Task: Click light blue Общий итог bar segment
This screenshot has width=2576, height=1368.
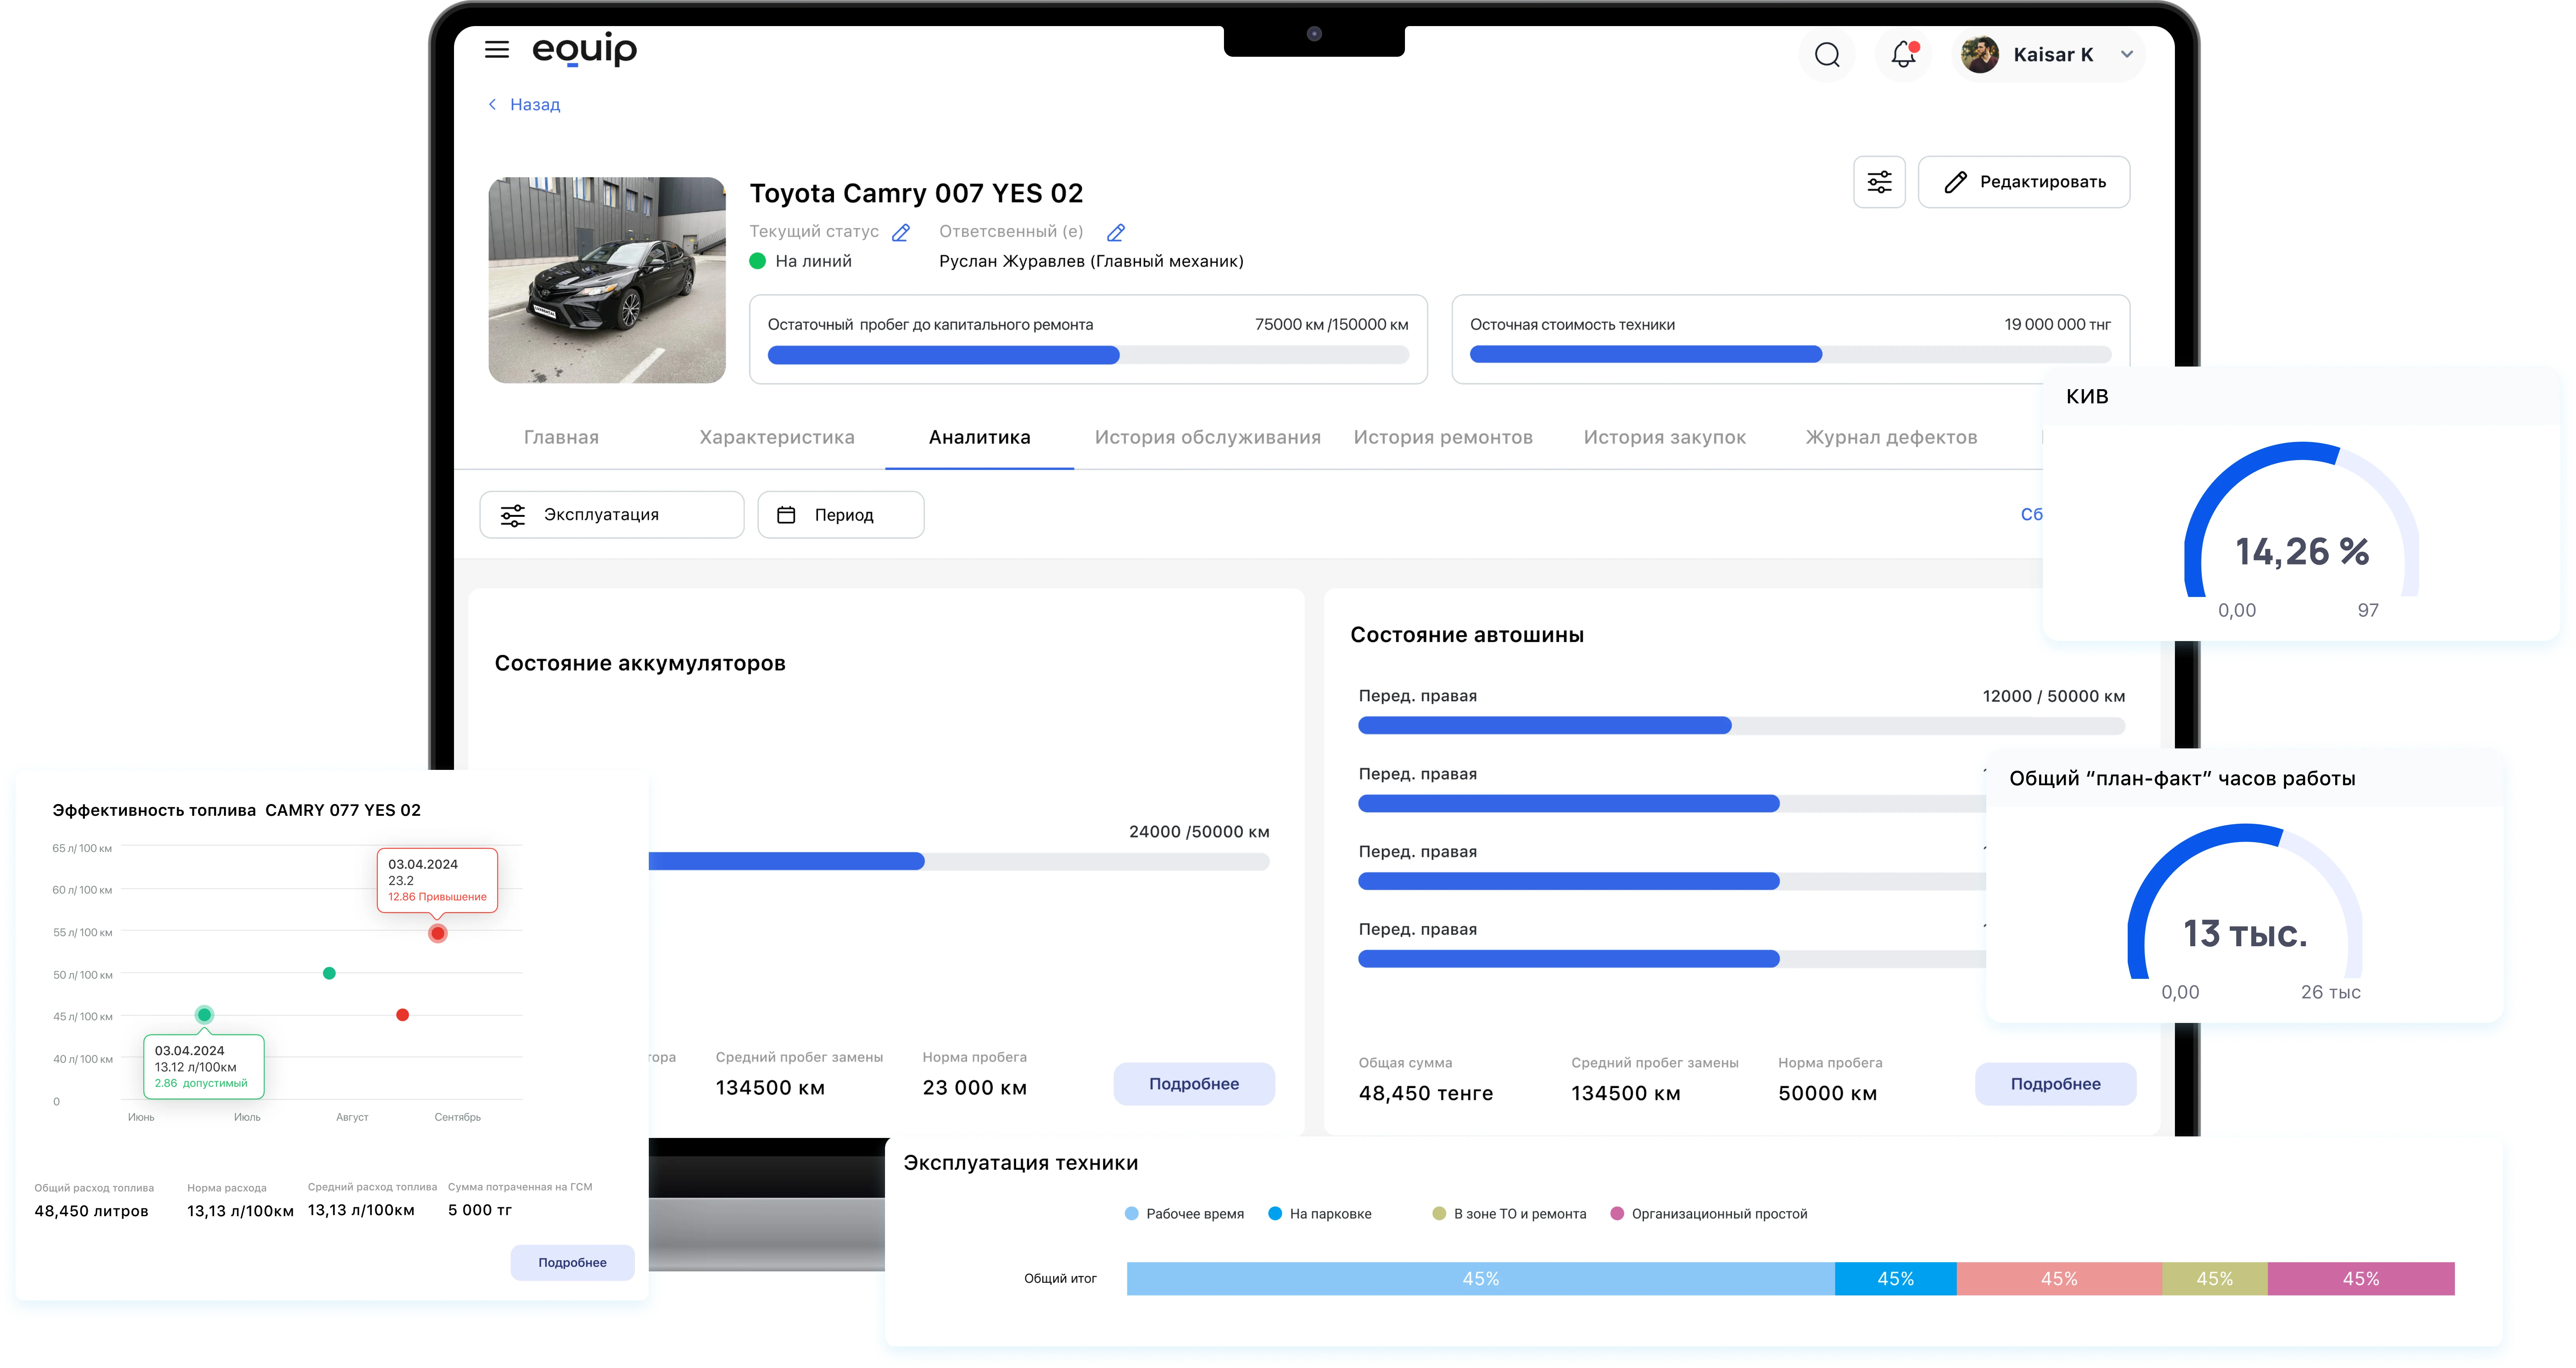Action: [x=1480, y=1279]
